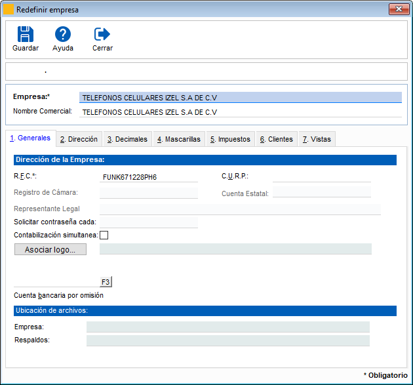Click the Nombre Comercial field

coord(241,112)
